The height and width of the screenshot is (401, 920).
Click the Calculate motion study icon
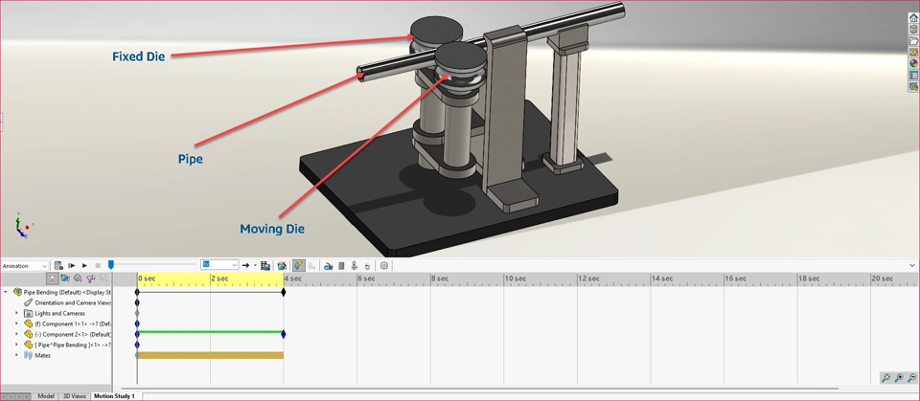58,265
